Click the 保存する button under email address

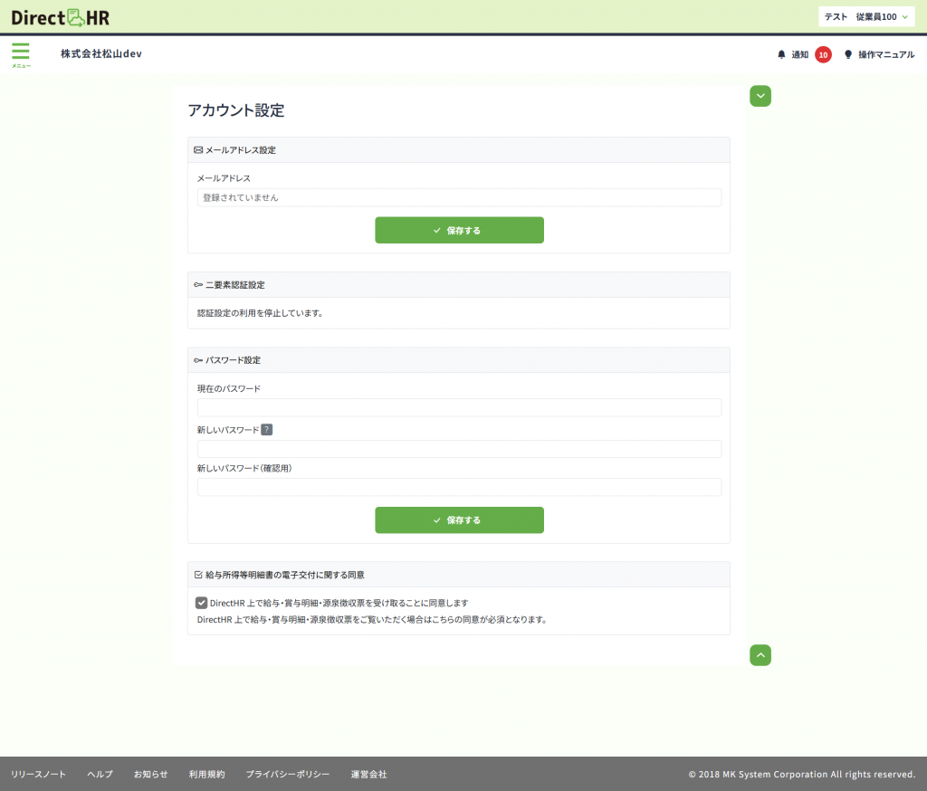[459, 230]
